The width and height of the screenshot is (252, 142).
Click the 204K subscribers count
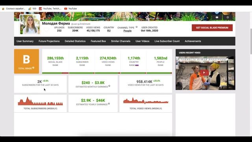(x=75, y=31)
